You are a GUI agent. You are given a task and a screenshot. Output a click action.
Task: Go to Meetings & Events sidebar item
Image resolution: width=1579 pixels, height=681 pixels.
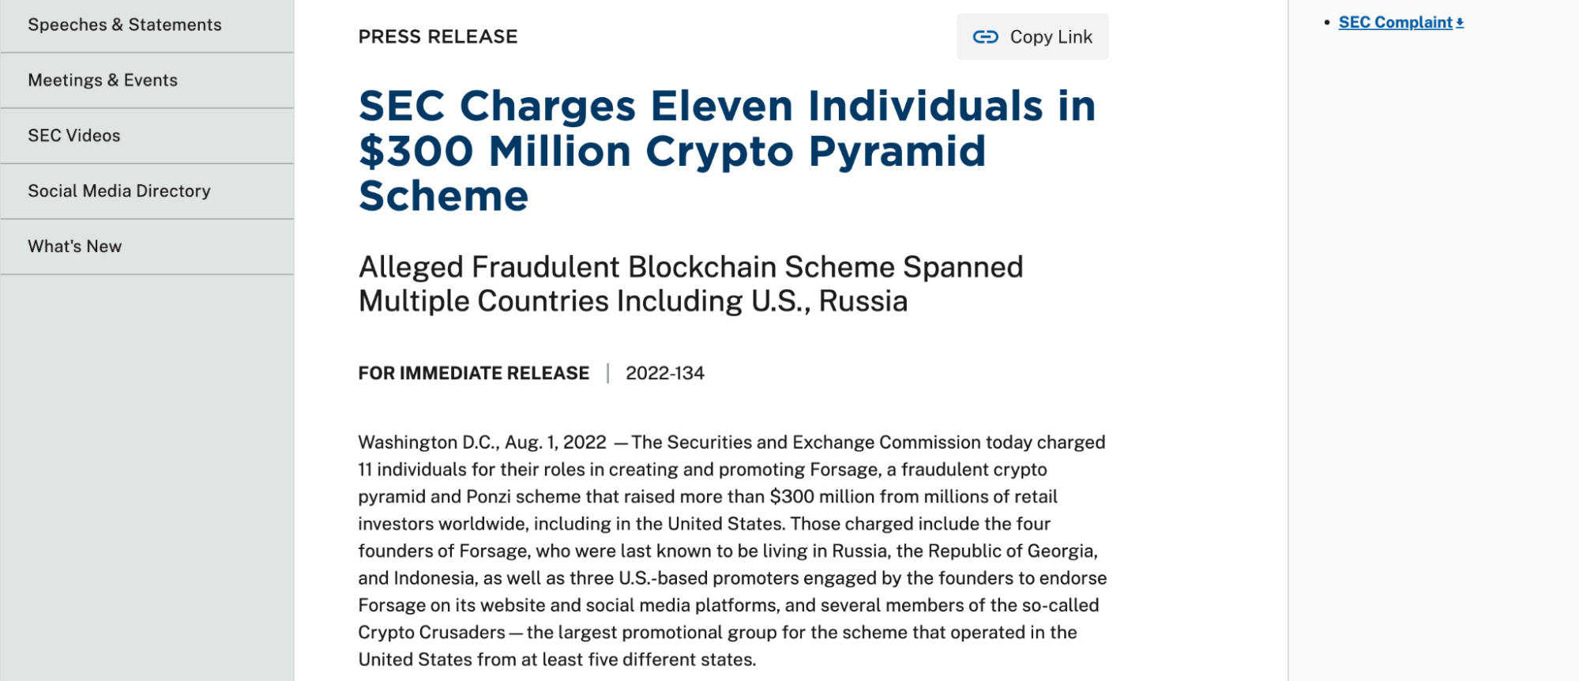pos(103,81)
